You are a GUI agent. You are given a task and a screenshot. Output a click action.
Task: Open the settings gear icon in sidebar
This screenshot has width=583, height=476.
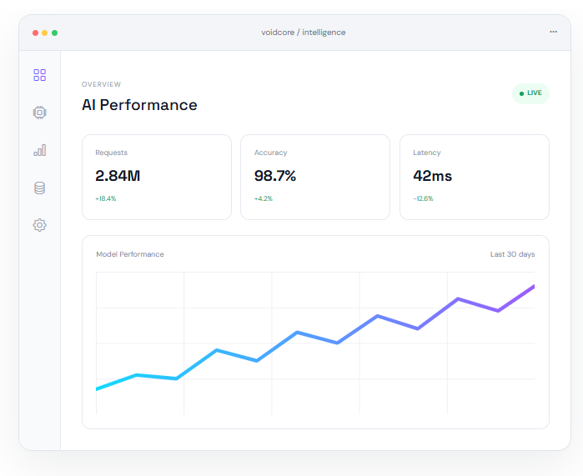point(40,225)
